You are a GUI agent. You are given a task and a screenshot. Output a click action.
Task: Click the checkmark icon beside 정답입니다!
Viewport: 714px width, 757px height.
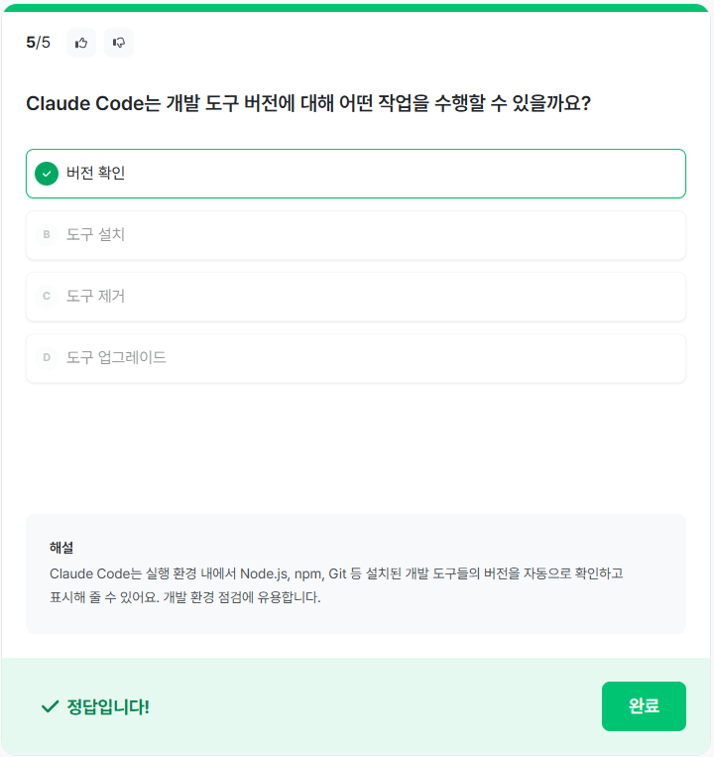point(50,706)
